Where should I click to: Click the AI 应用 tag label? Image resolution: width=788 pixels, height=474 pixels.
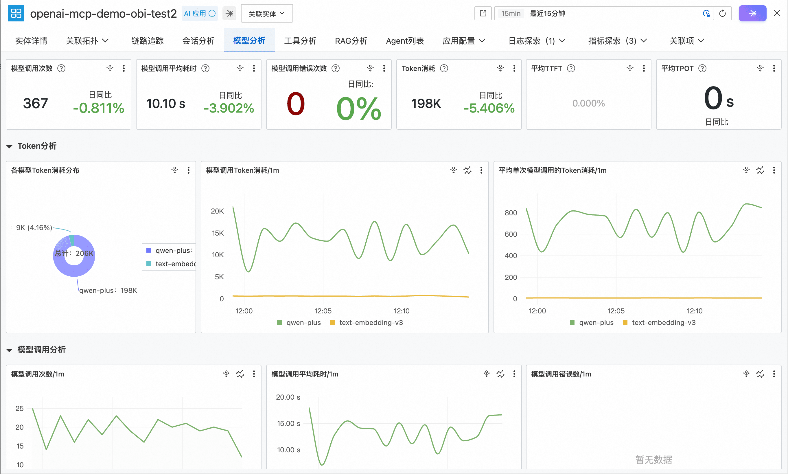point(195,13)
